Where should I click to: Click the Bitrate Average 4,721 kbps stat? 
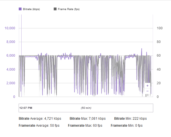[x=40, y=118]
